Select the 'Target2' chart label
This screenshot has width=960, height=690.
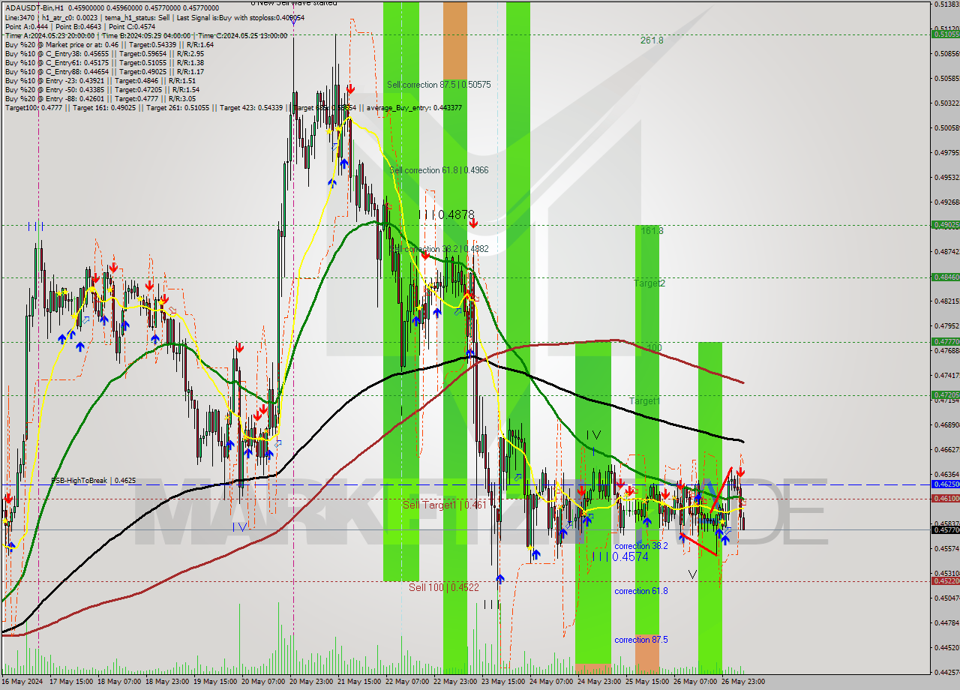tap(649, 283)
